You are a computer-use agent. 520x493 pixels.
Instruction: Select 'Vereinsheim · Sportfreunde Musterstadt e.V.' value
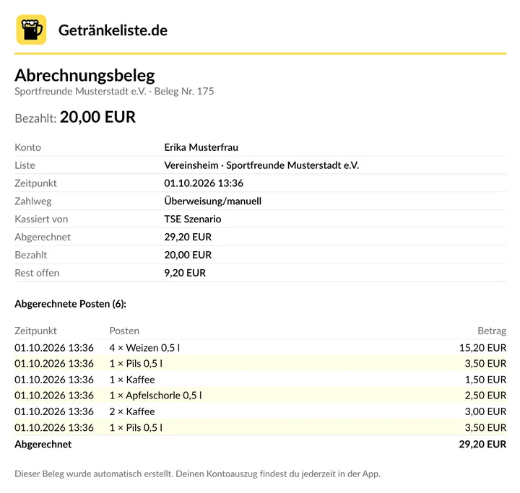(x=261, y=165)
